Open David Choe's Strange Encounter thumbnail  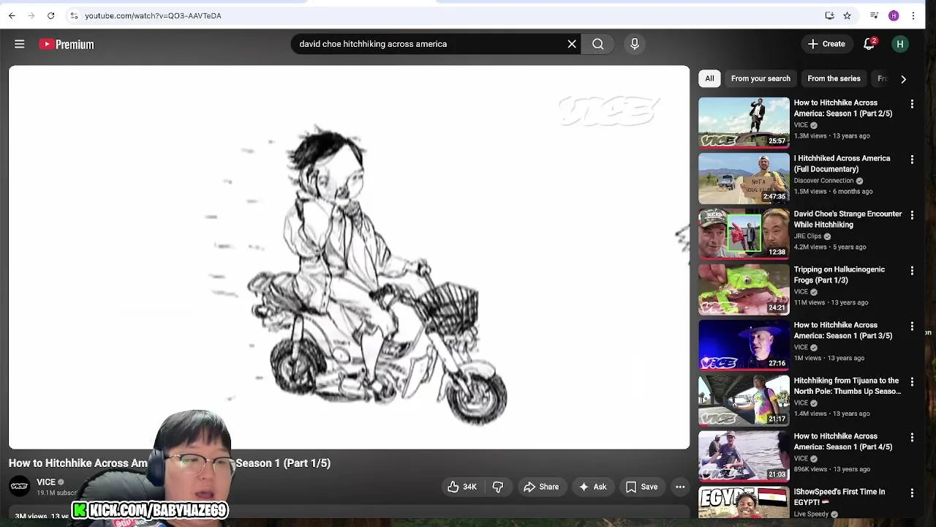[x=744, y=234]
